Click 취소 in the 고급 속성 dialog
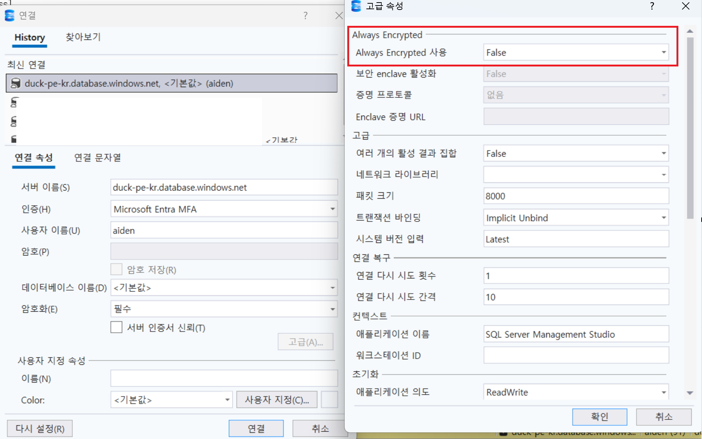This screenshot has width=702, height=439. click(x=664, y=417)
